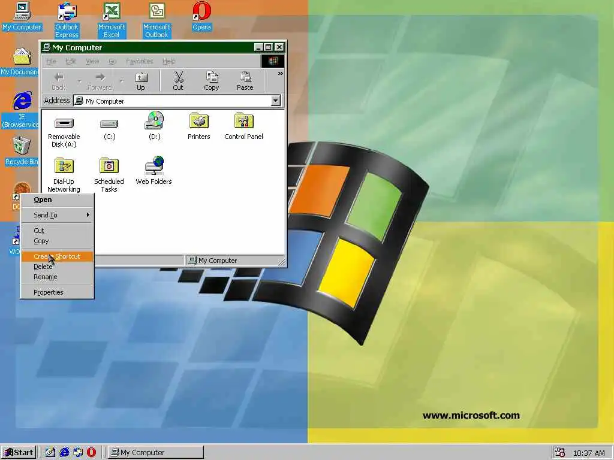Select the Recycle Bin desktop icon
Screen dimensions: 614x460
click(22, 151)
